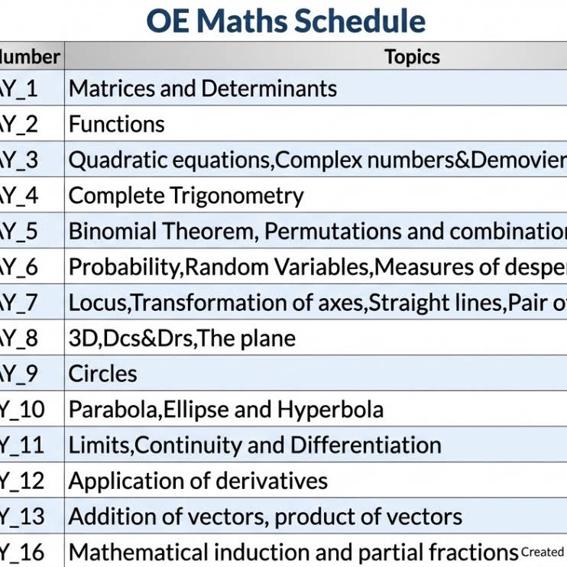
Task: Select the Application of derivatives cell
Action: (x=198, y=481)
